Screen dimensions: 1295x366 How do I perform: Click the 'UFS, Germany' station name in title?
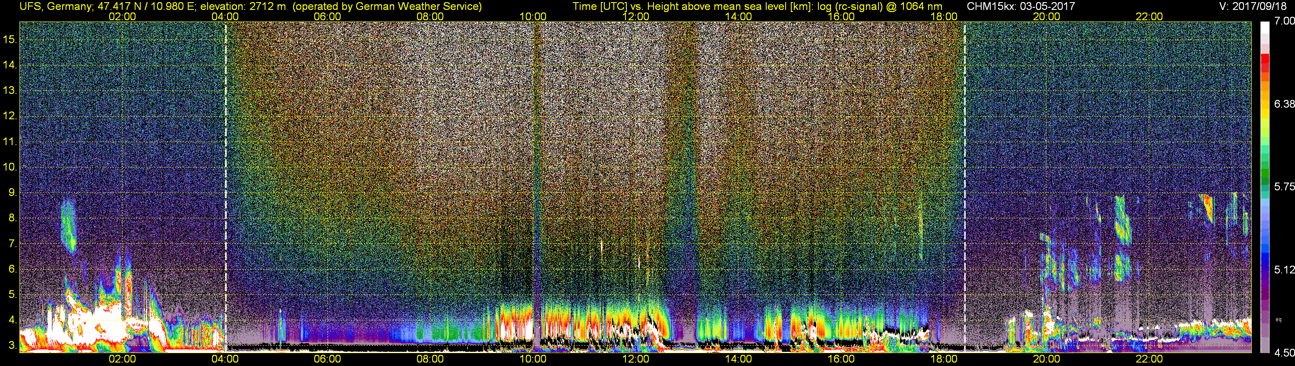point(55,6)
